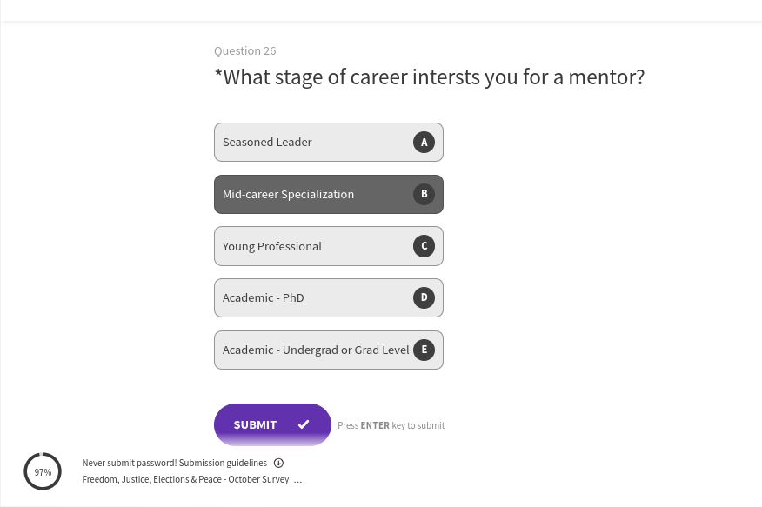Choose Academic - Undergrad or Grad Level
The height and width of the screenshot is (507, 762).
pos(315,350)
